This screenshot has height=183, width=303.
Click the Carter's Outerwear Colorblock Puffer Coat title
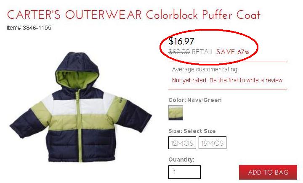click(134, 15)
